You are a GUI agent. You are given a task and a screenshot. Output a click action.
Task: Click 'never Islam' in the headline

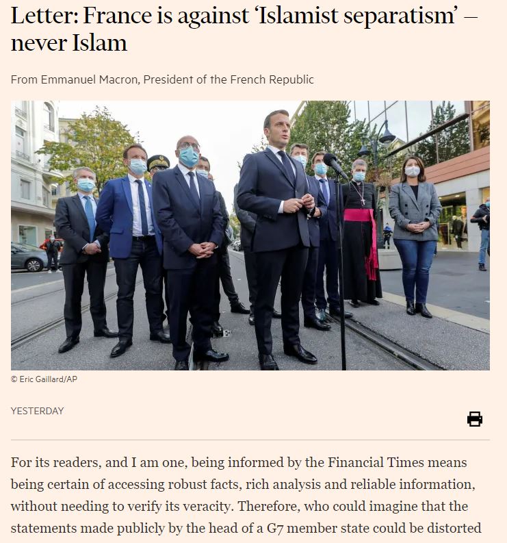[69, 43]
